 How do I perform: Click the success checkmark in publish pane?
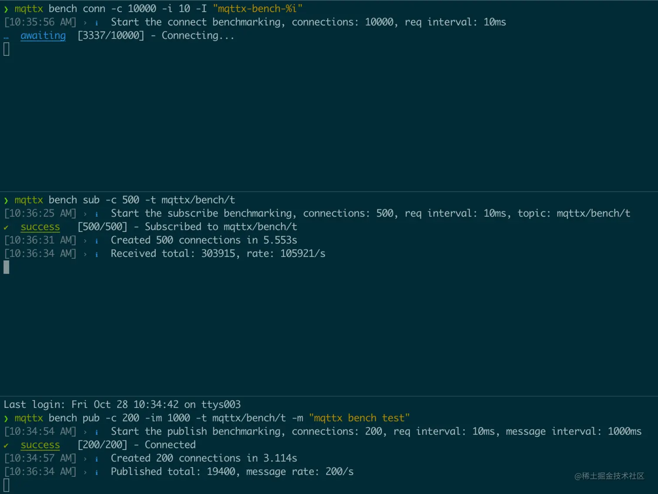click(6, 444)
